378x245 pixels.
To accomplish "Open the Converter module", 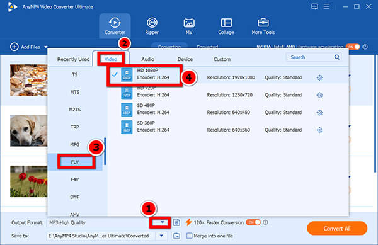I will tap(115, 26).
